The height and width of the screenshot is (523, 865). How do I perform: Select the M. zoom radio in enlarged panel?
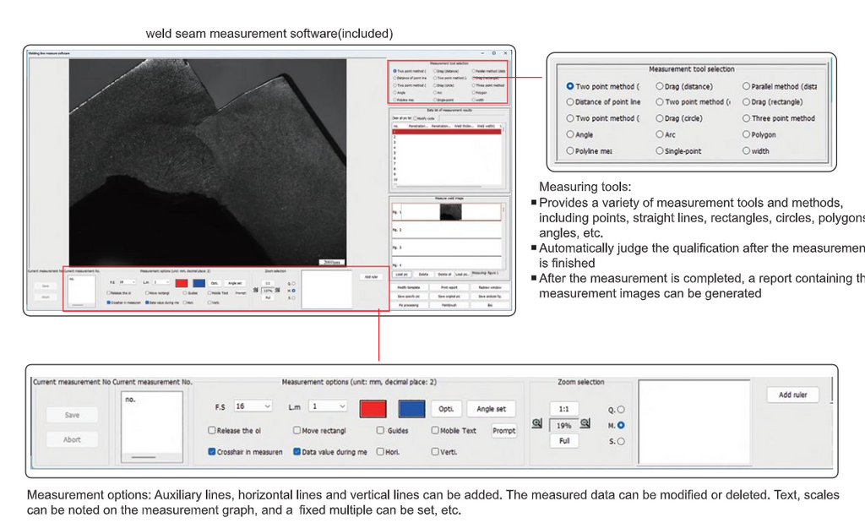(621, 425)
